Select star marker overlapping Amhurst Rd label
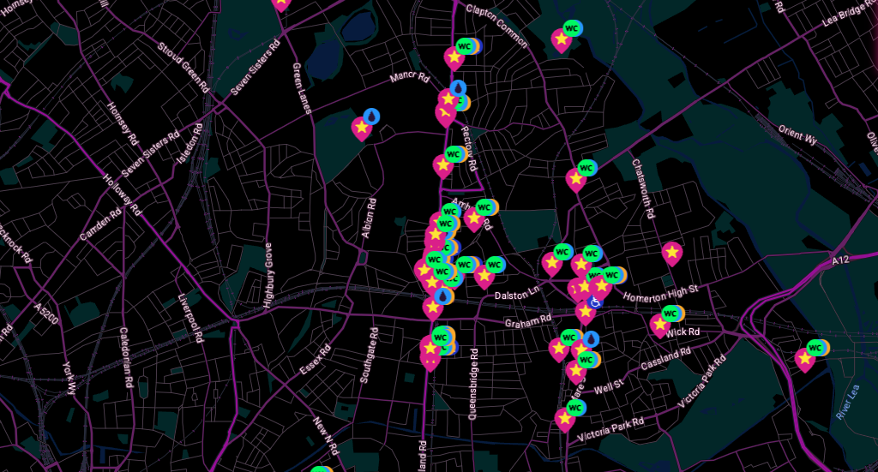This screenshot has height=472, width=878. click(473, 218)
